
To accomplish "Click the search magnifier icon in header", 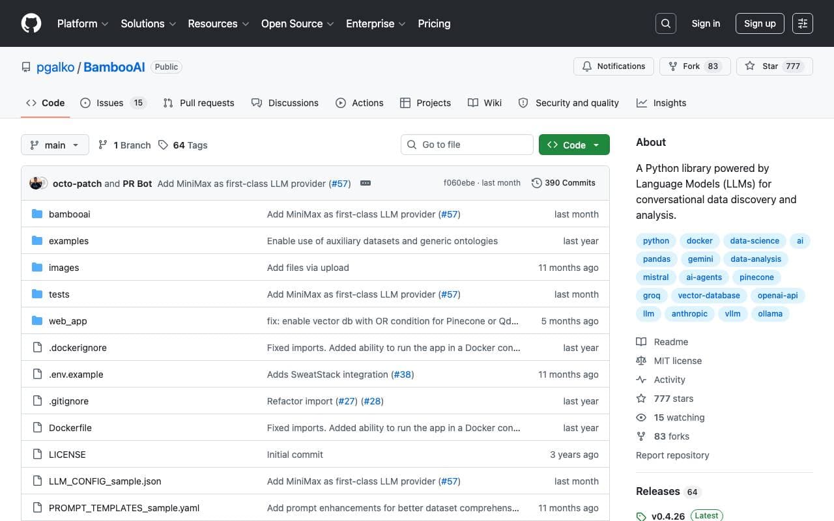I will 666,23.
